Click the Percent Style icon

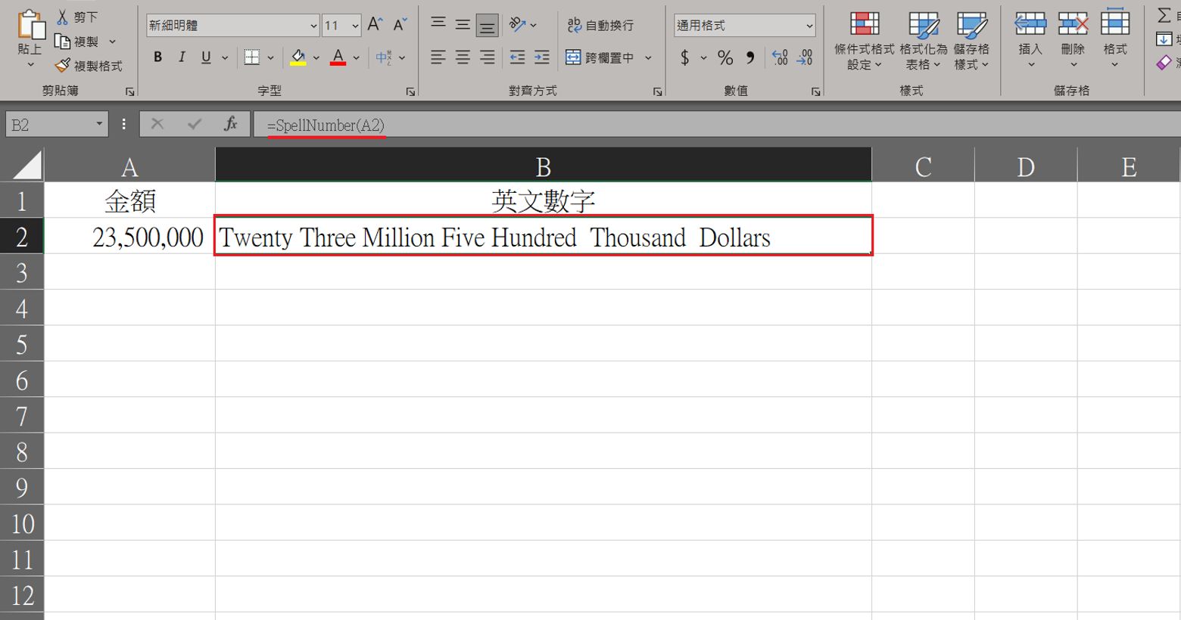pyautogui.click(x=725, y=57)
